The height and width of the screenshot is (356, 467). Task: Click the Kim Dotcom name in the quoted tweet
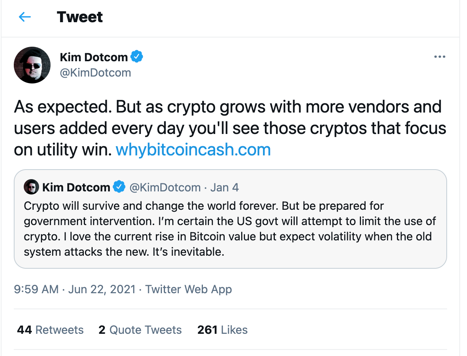pos(76,187)
